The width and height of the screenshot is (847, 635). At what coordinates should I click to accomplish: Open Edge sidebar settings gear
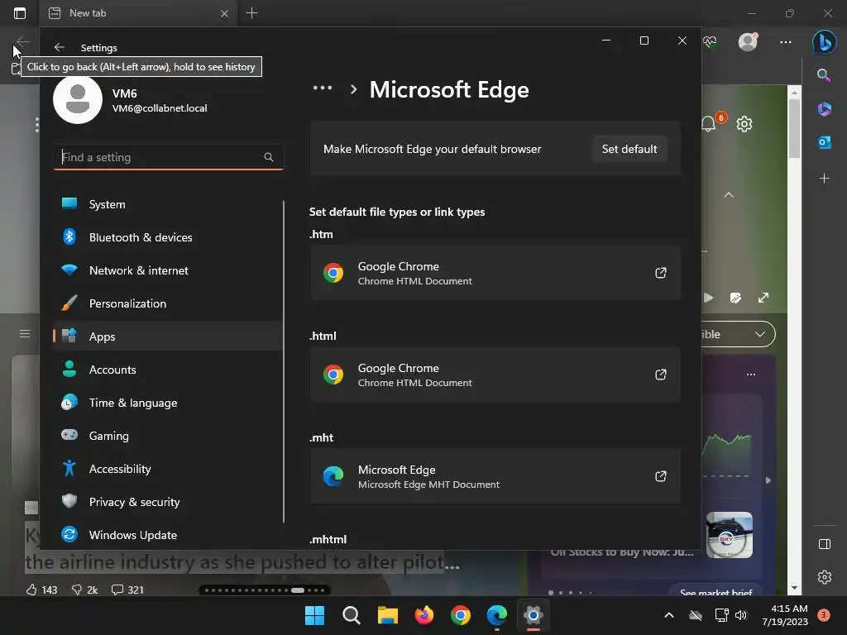(x=825, y=576)
